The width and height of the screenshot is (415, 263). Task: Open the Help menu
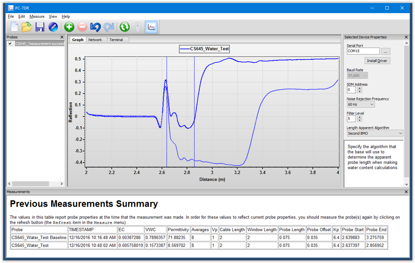coord(66,16)
